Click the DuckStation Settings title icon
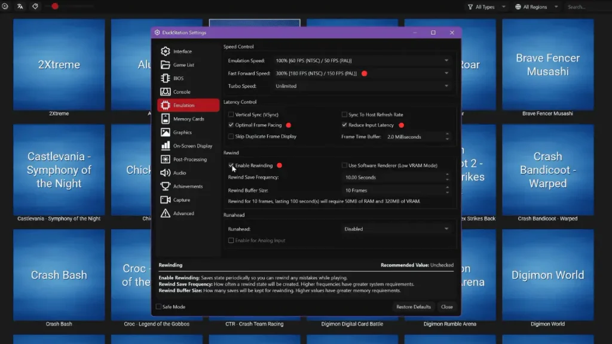The height and width of the screenshot is (344, 612). click(157, 32)
